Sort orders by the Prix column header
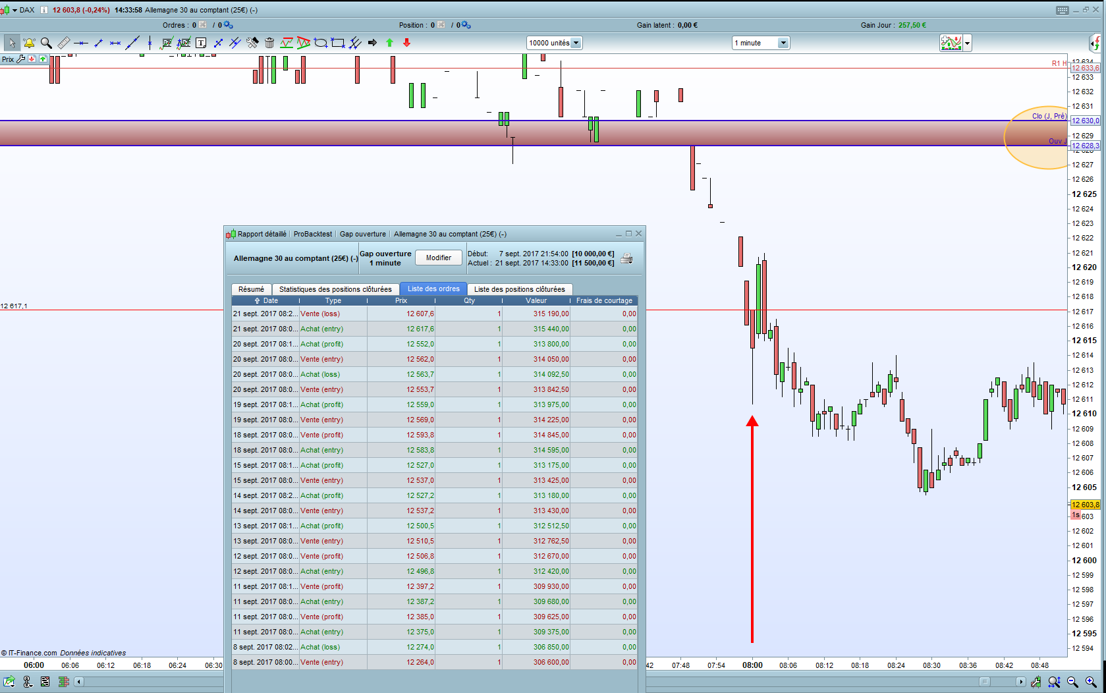 click(x=401, y=300)
